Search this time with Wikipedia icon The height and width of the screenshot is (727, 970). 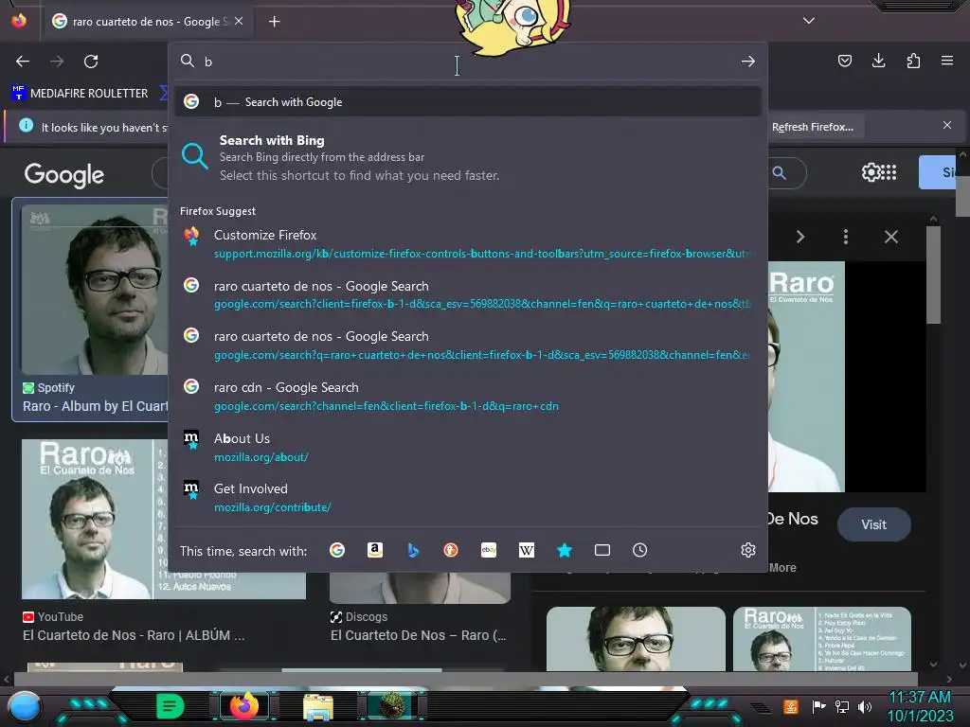(x=527, y=550)
